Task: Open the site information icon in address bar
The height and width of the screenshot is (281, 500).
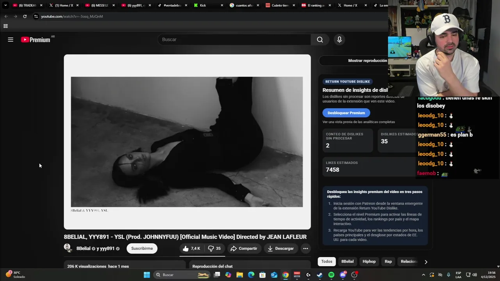Action: pyautogui.click(x=36, y=16)
